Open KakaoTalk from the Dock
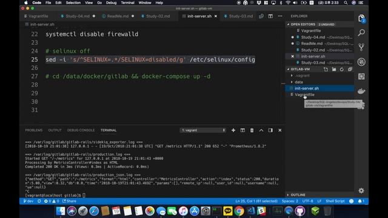This screenshot has height=218, width=388. (x=228, y=211)
